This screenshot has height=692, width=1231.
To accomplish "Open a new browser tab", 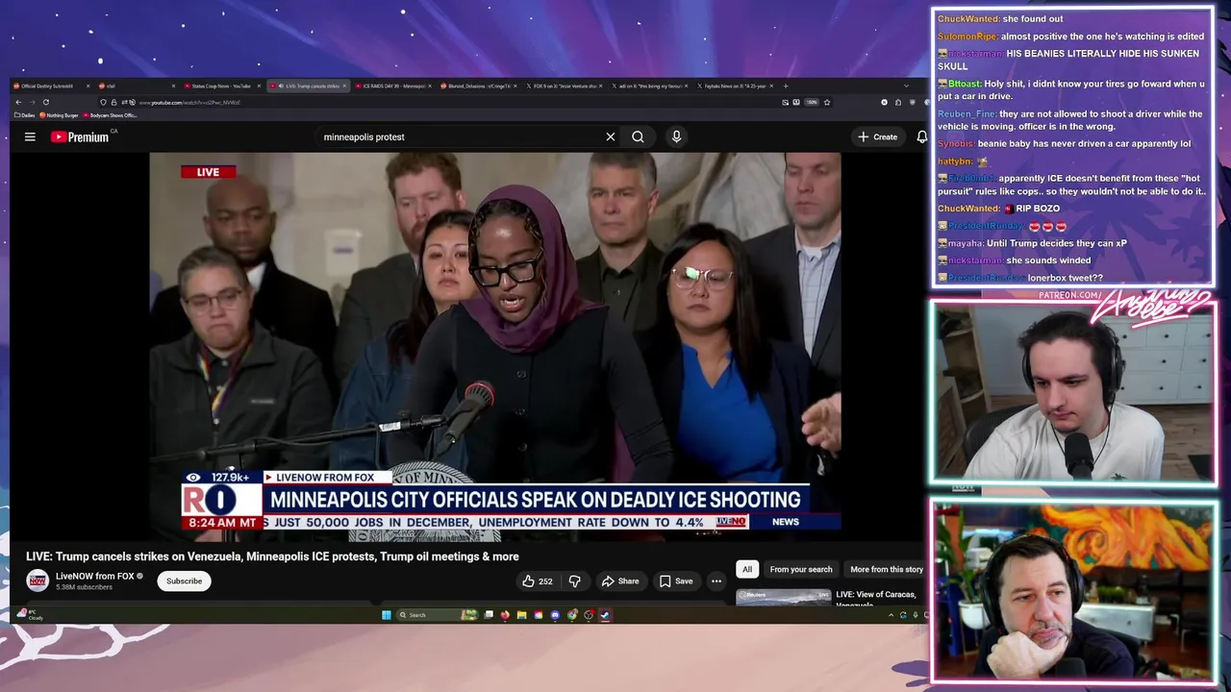I will (786, 86).
